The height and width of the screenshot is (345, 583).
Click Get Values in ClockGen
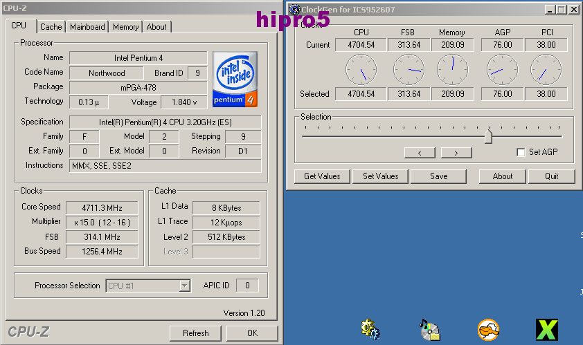[x=322, y=176]
